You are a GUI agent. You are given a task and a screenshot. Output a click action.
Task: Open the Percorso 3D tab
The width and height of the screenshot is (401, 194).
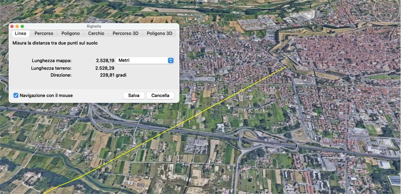coord(125,33)
